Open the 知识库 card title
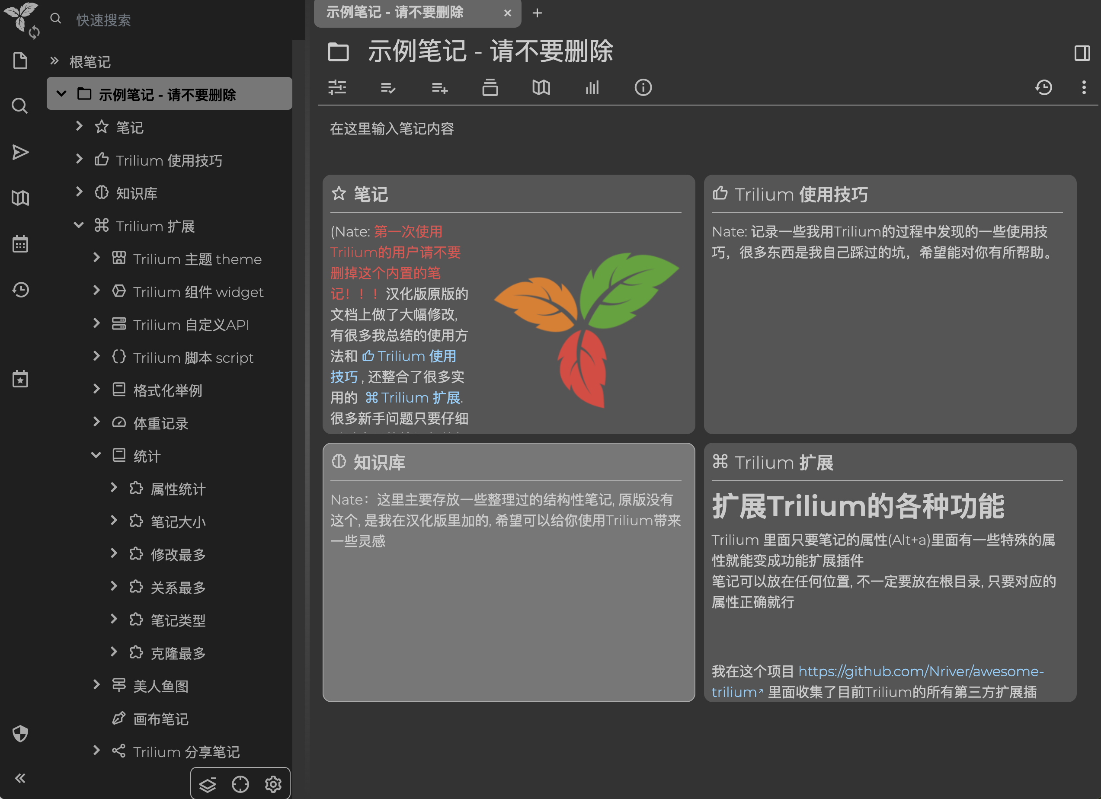This screenshot has width=1101, height=799. coord(379,462)
